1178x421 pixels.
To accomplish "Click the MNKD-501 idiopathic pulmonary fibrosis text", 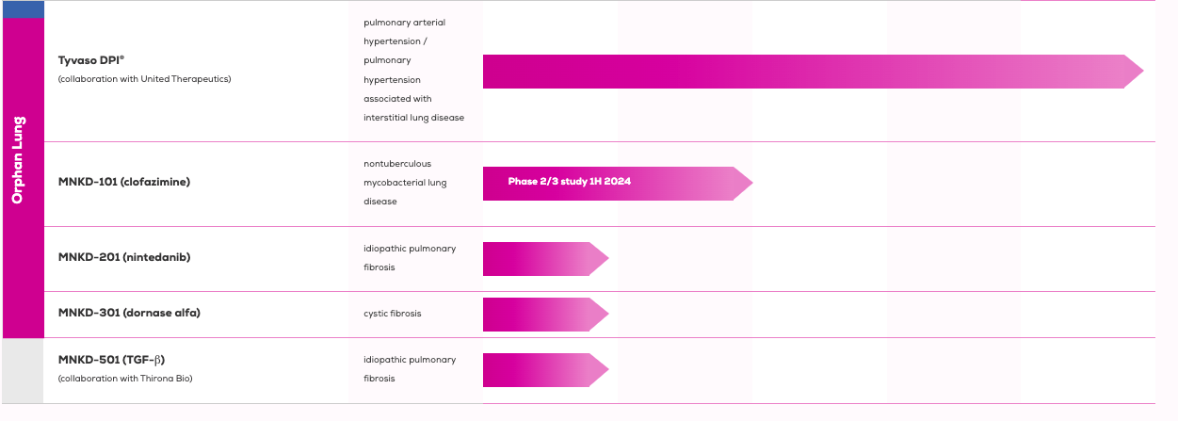I will coord(410,369).
